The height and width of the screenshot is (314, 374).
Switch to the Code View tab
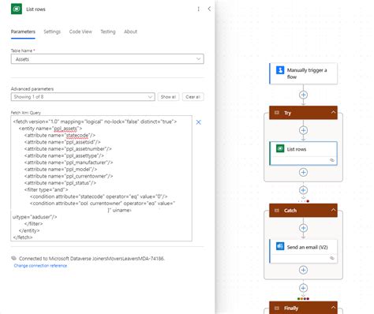tap(80, 32)
